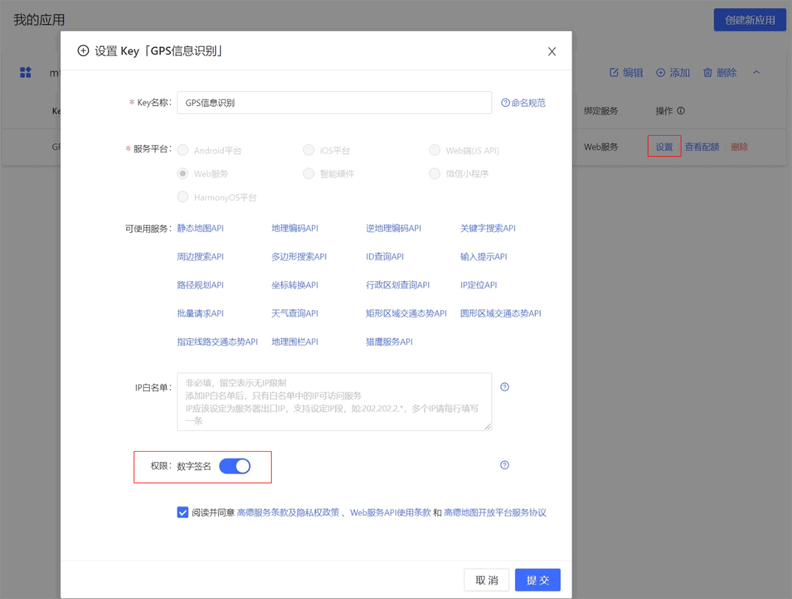Open the 静态地图API link
This screenshot has width=792, height=599.
pos(201,228)
